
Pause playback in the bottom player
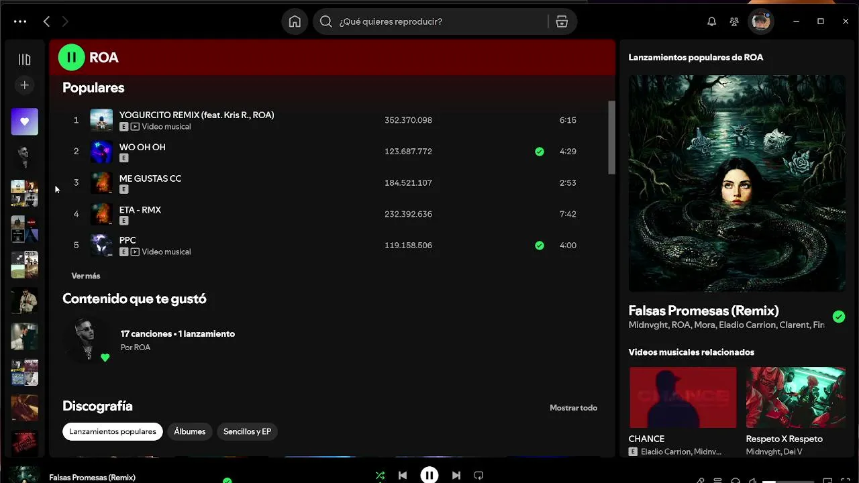click(x=429, y=475)
